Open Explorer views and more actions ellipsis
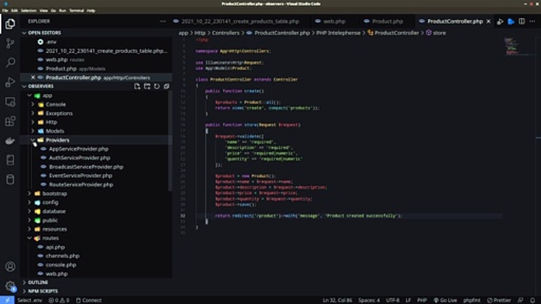The width and height of the screenshot is (541, 304). (163, 21)
